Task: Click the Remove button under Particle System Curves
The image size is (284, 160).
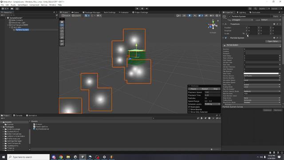Action: point(277,110)
